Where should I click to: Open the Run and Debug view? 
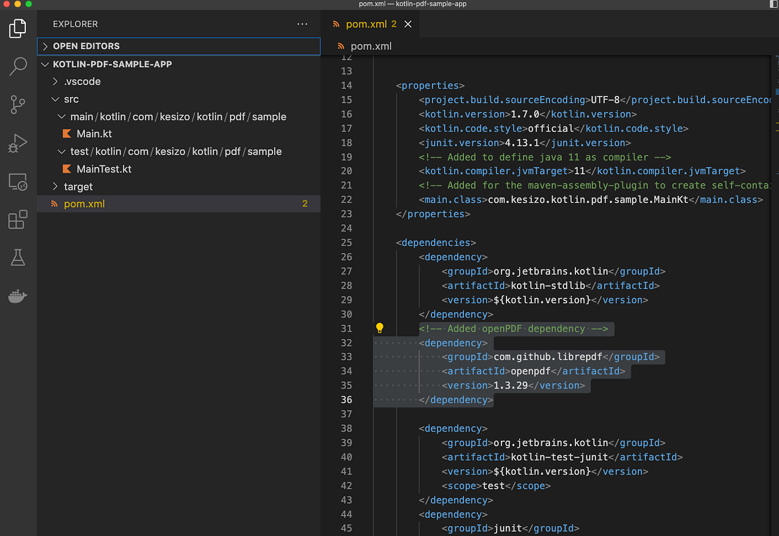pos(18,143)
